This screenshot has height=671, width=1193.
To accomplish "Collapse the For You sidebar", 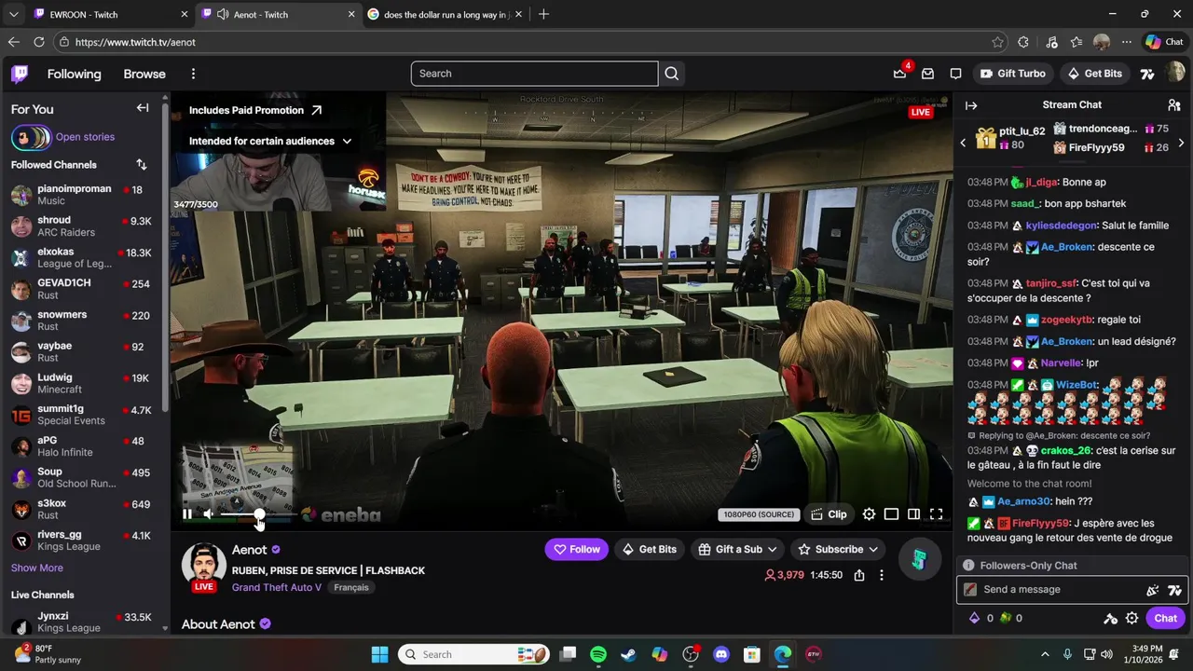I will [143, 108].
